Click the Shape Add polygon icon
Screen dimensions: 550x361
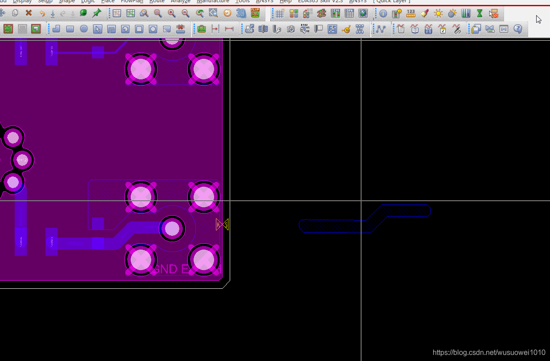[x=56, y=29]
